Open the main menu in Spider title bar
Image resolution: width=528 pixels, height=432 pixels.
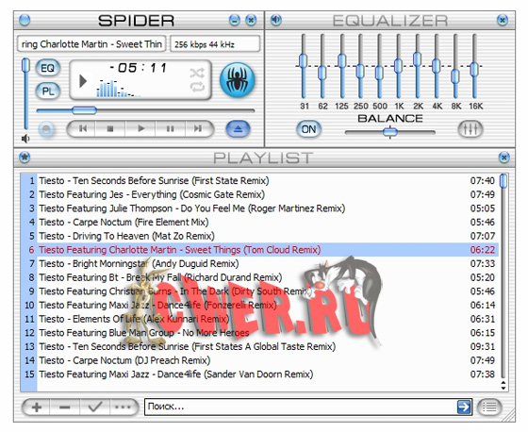point(25,20)
